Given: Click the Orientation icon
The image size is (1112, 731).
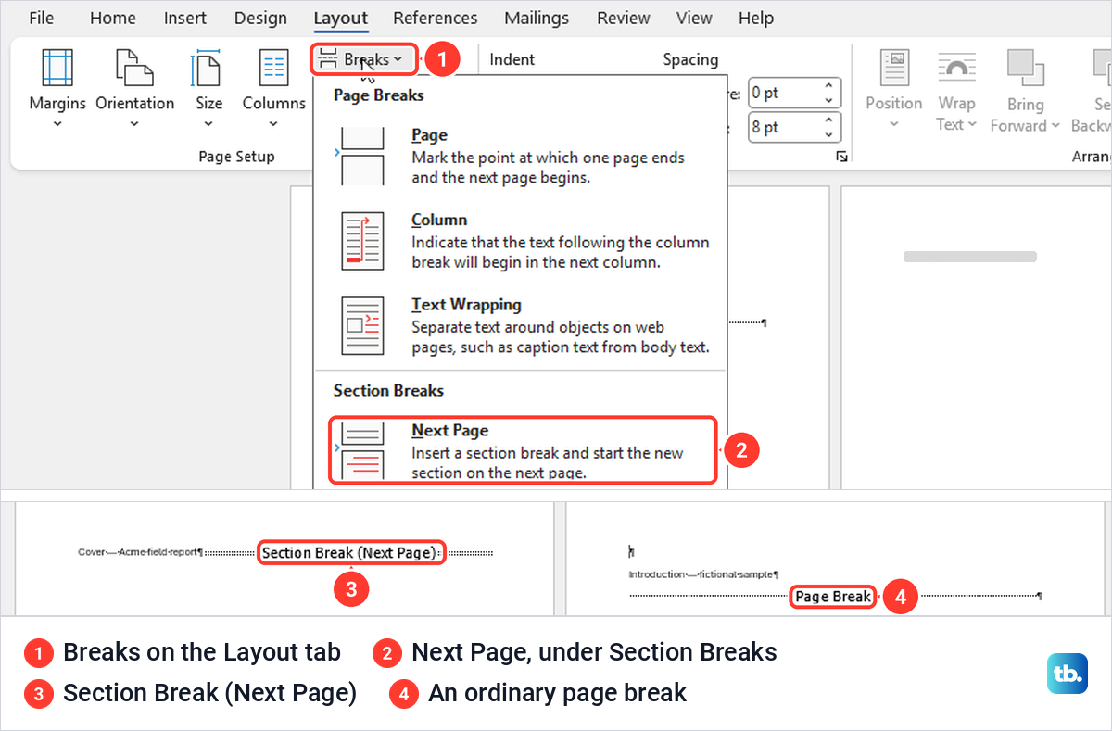Looking at the screenshot, I should (x=135, y=68).
